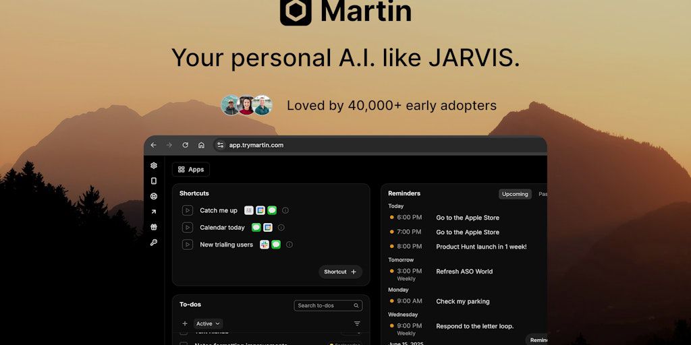
Task: Open the key icon in the sidebar
Action: pyautogui.click(x=153, y=243)
